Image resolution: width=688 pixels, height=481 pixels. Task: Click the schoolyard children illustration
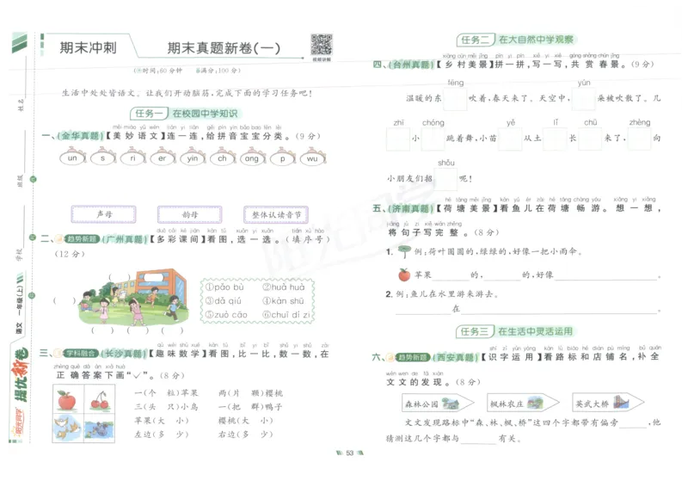pos(133,297)
